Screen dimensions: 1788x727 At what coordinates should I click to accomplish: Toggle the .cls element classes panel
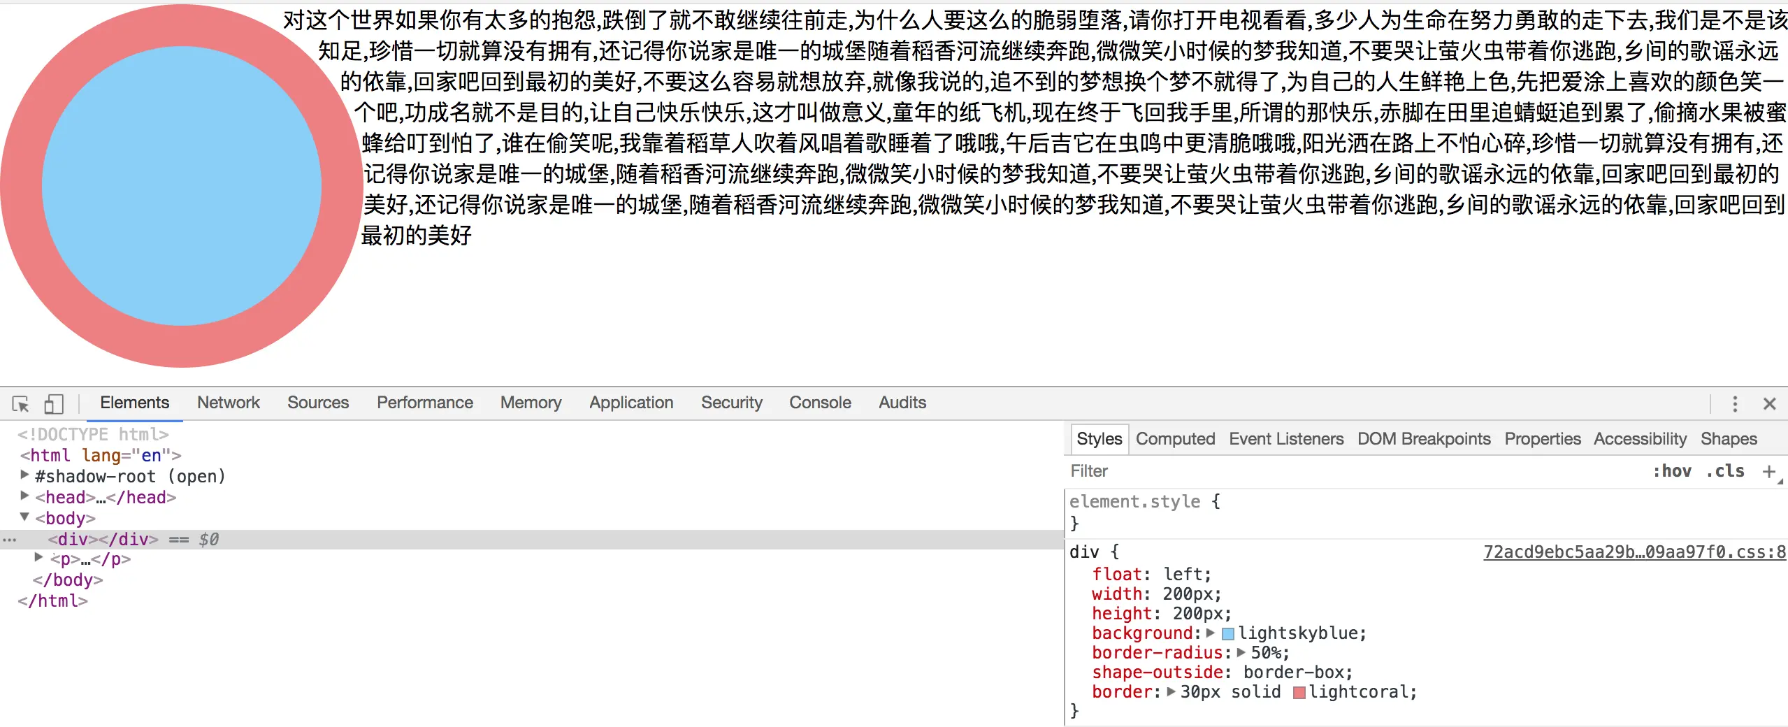click(1725, 471)
